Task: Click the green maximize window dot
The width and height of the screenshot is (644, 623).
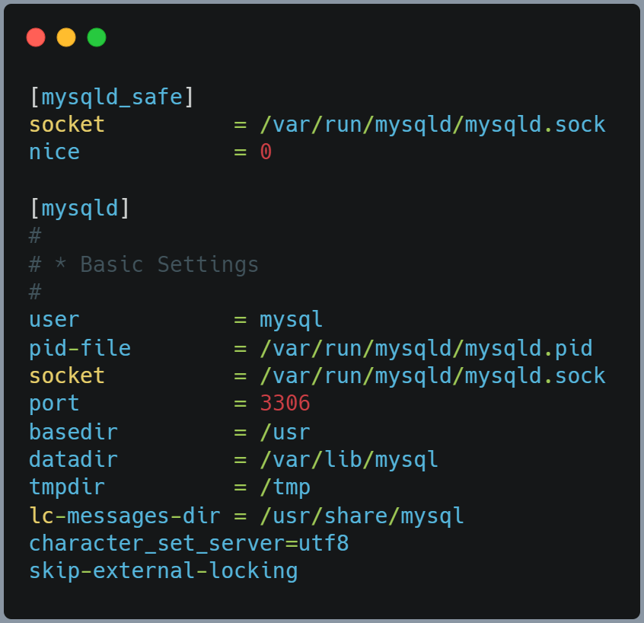Action: [x=97, y=37]
